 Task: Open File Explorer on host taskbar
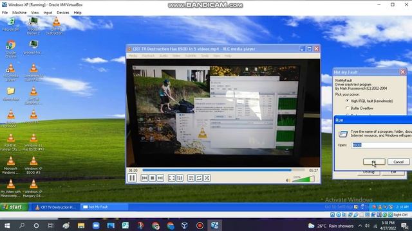[x=81, y=225]
